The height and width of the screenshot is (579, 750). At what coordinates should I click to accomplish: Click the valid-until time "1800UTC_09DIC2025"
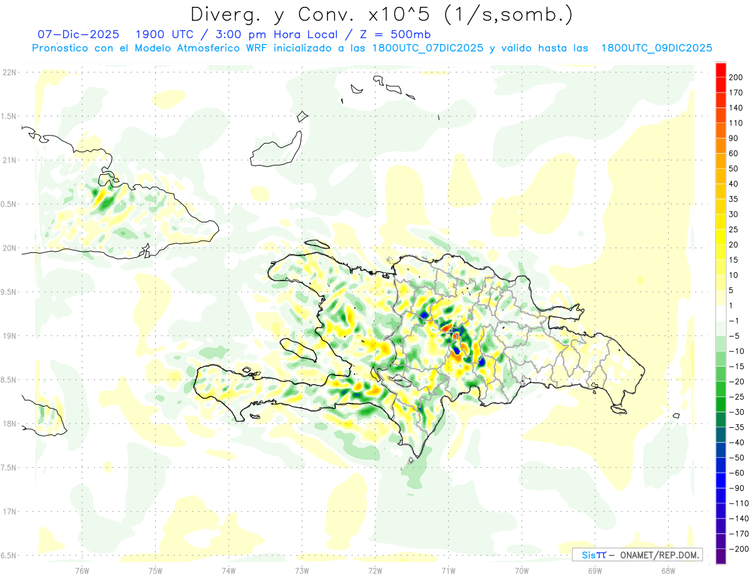click(657, 48)
